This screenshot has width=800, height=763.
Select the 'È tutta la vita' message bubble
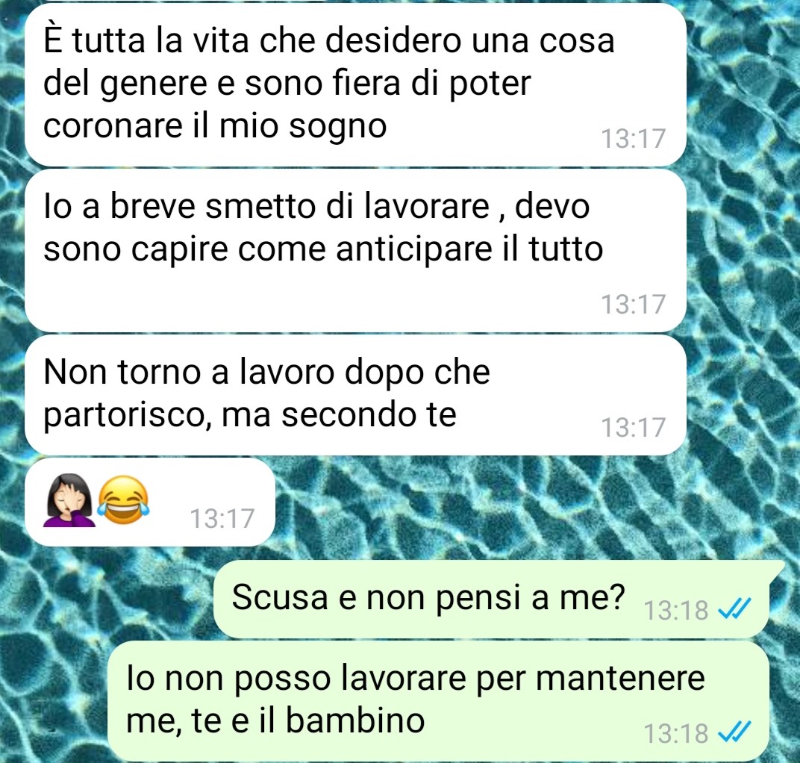(x=355, y=84)
